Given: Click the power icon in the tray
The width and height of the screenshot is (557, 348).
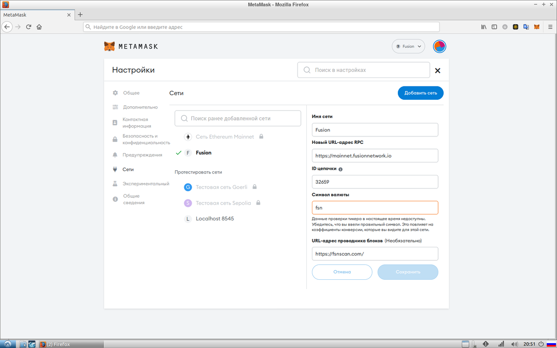Looking at the screenshot, I should tap(541, 344).
